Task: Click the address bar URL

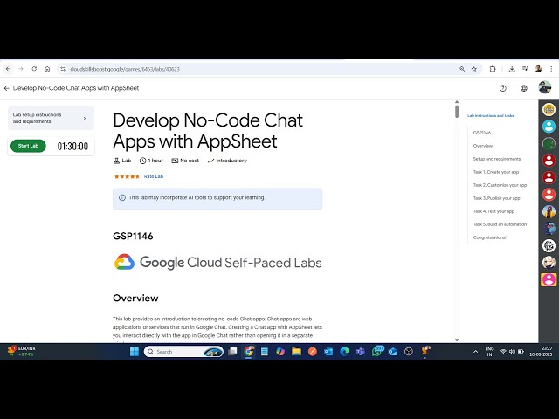Action: click(x=125, y=69)
